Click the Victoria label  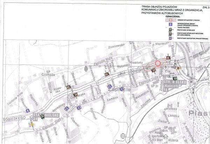point(173,140)
